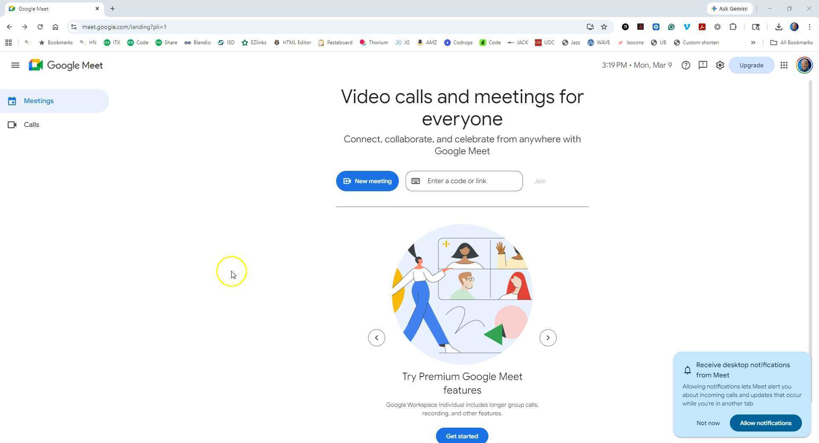Open the Share bookmark
The image size is (819, 443).
point(166,43)
